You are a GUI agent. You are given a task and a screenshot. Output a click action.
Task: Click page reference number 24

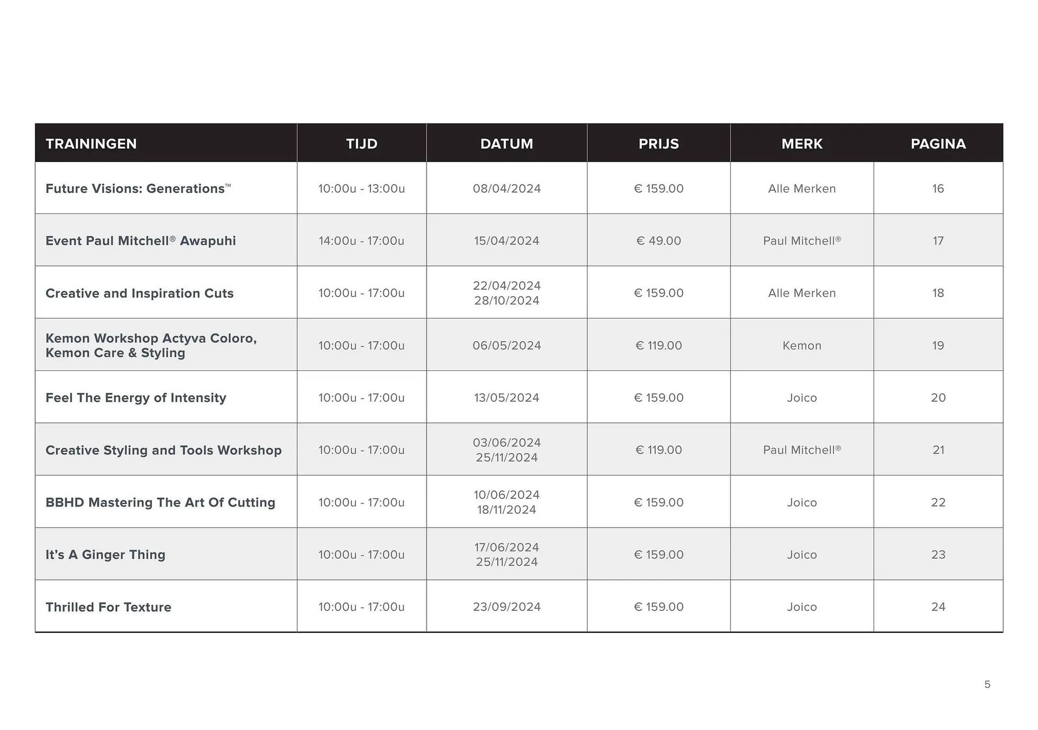pos(938,607)
